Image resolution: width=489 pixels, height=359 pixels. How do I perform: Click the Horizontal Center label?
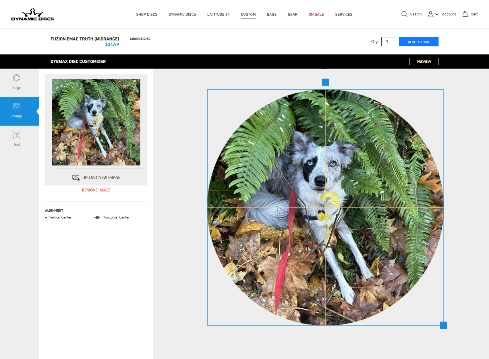point(116,217)
